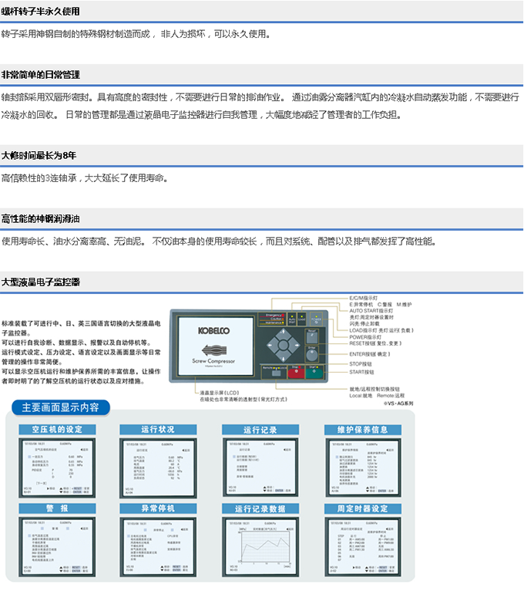Open the 警 报 screen thumbnail
524x601 pixels.
coord(58,547)
